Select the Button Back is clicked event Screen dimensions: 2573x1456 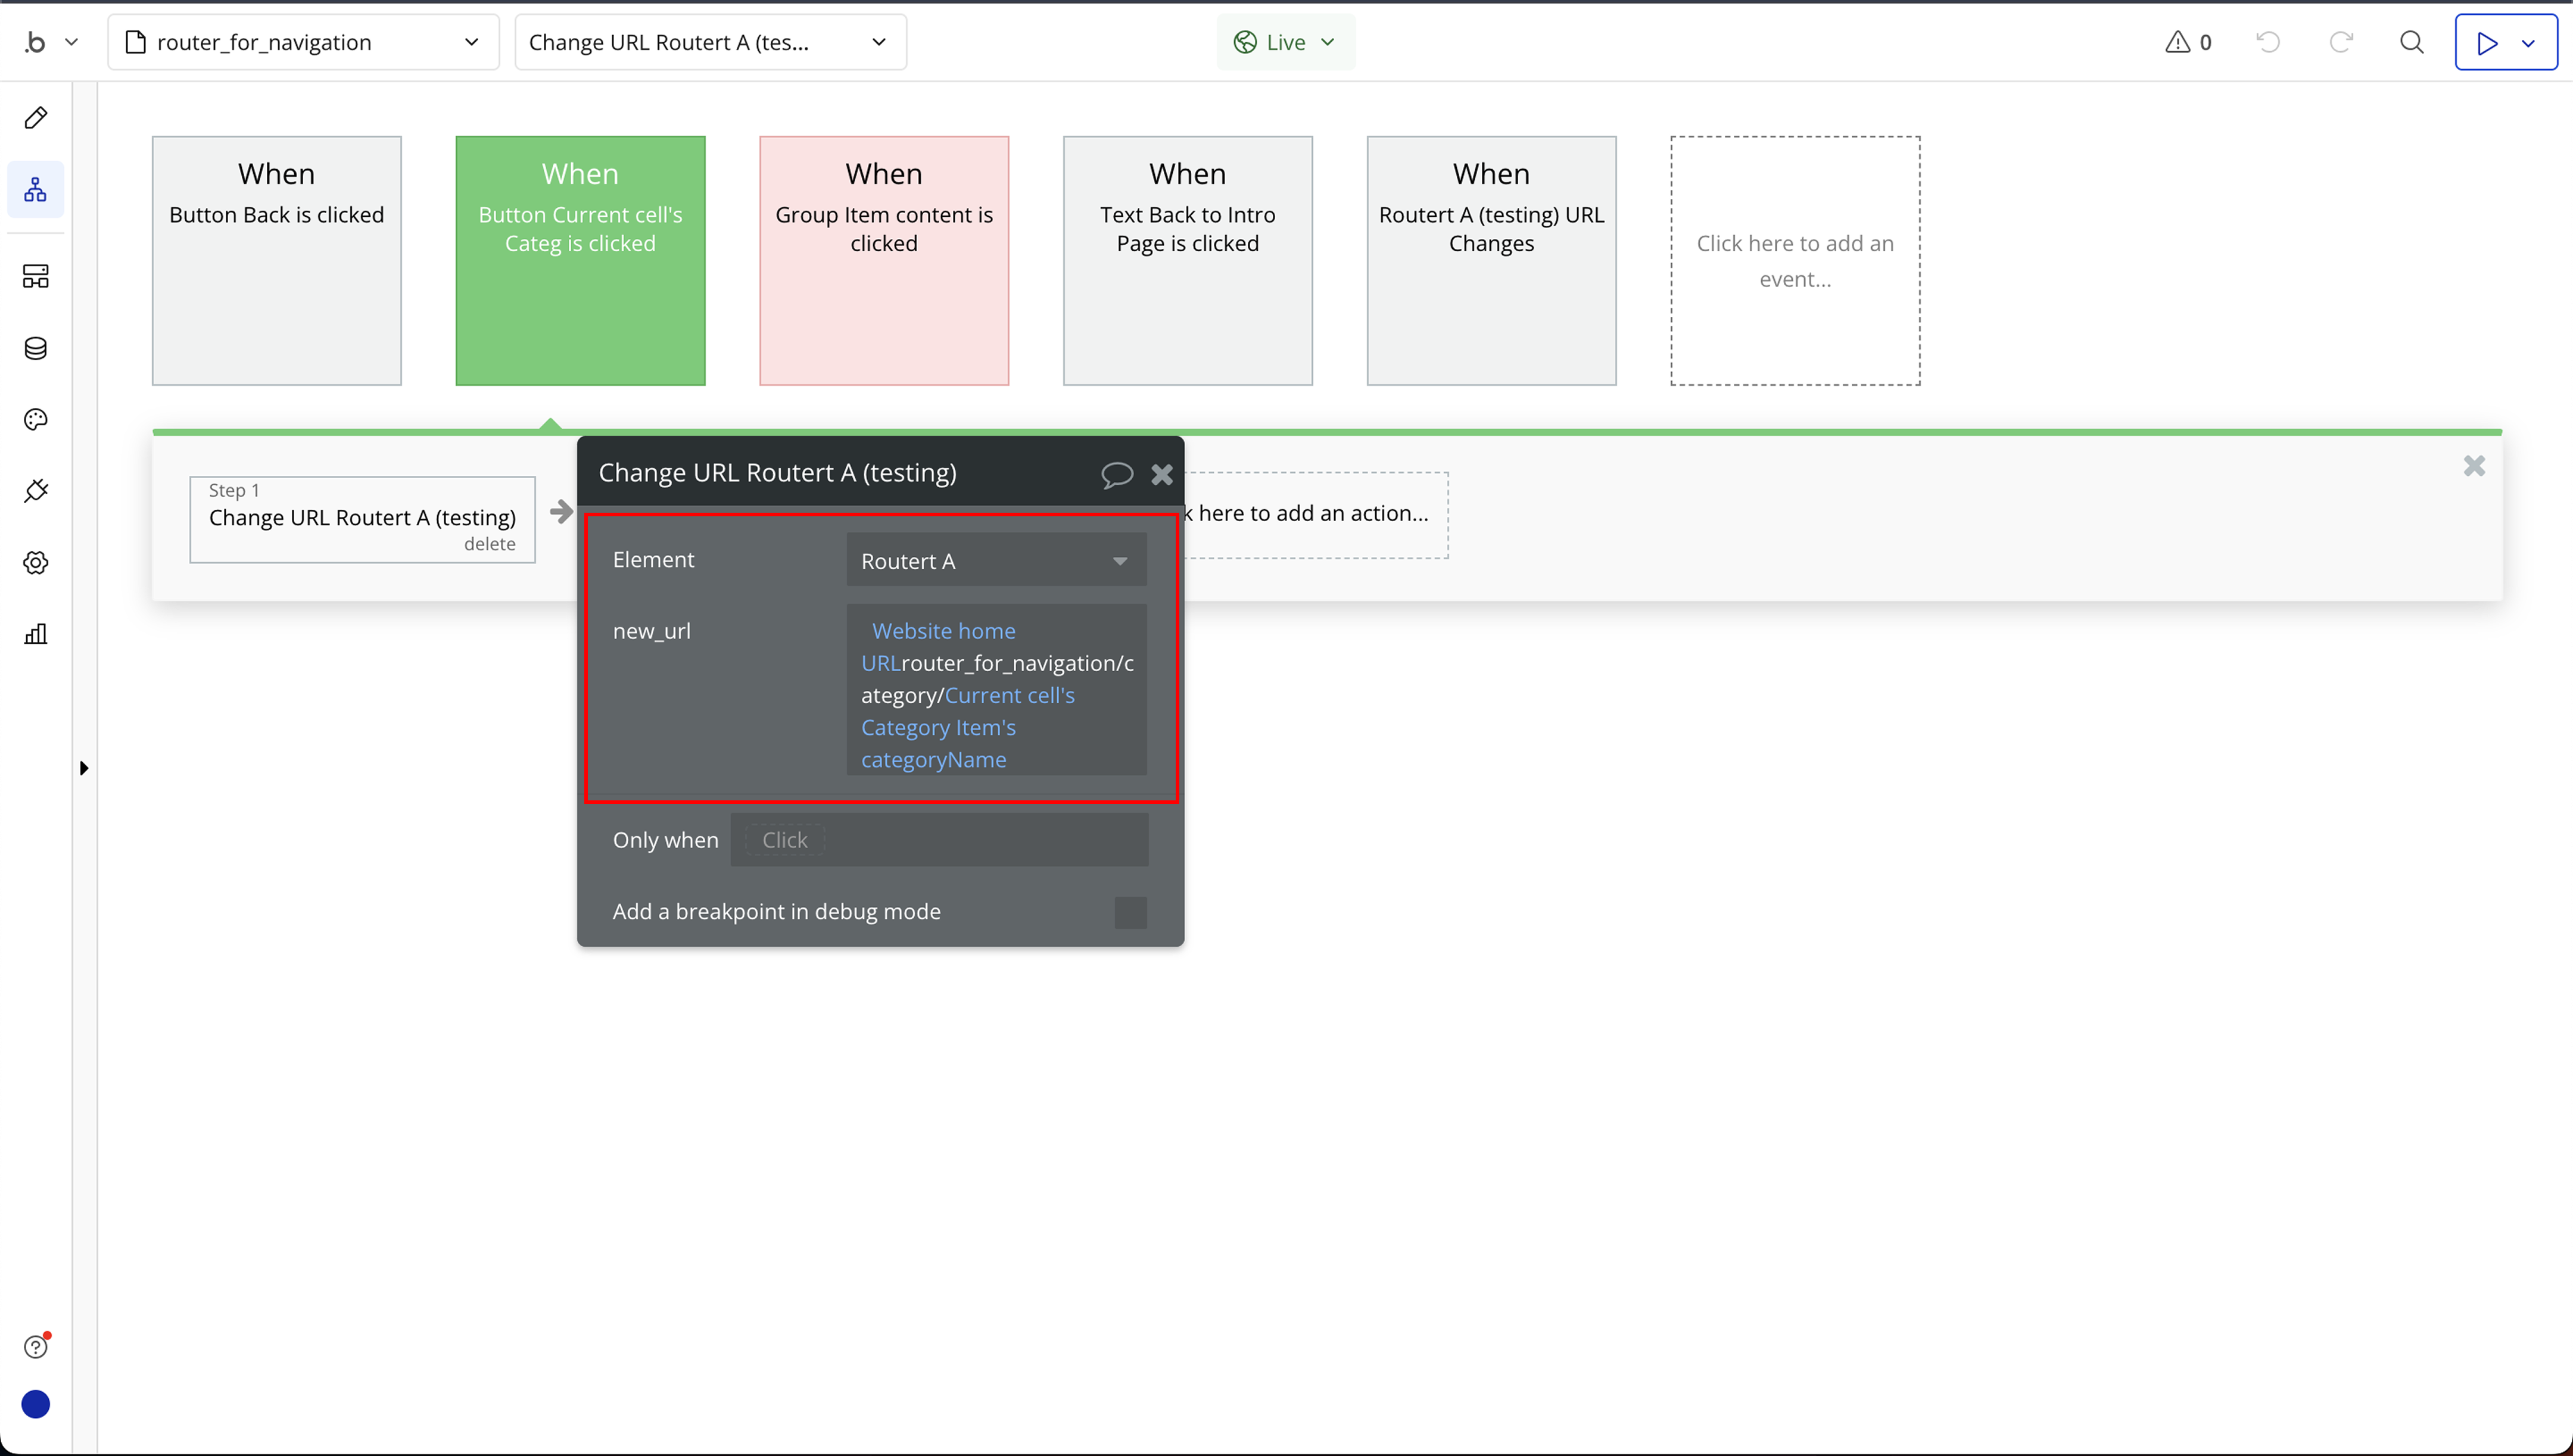[x=277, y=260]
